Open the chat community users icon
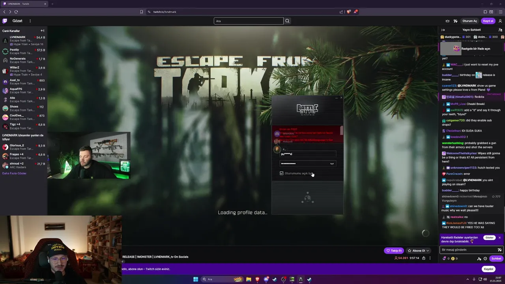This screenshot has width=505, height=284. [500, 30]
